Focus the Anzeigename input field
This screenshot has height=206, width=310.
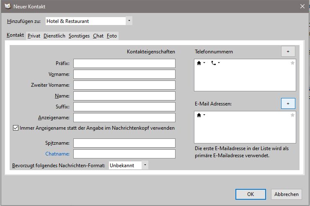point(124,118)
